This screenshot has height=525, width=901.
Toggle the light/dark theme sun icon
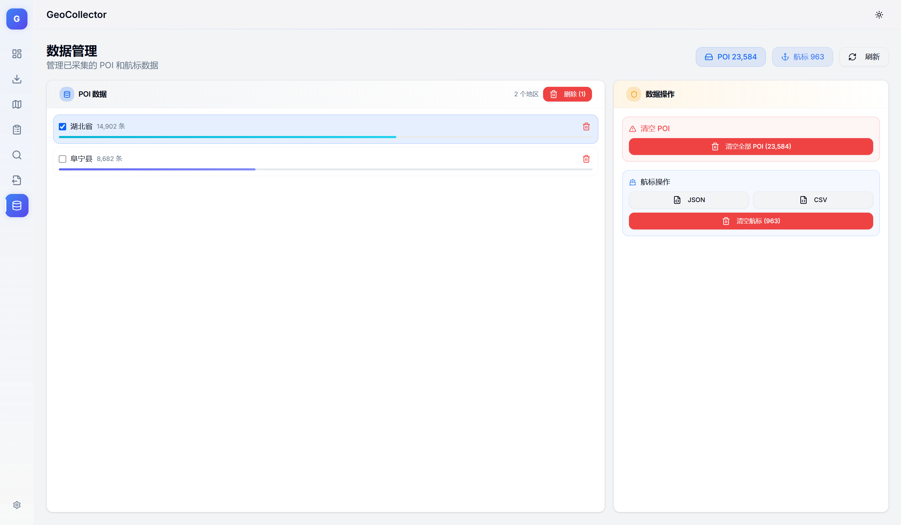pyautogui.click(x=879, y=15)
